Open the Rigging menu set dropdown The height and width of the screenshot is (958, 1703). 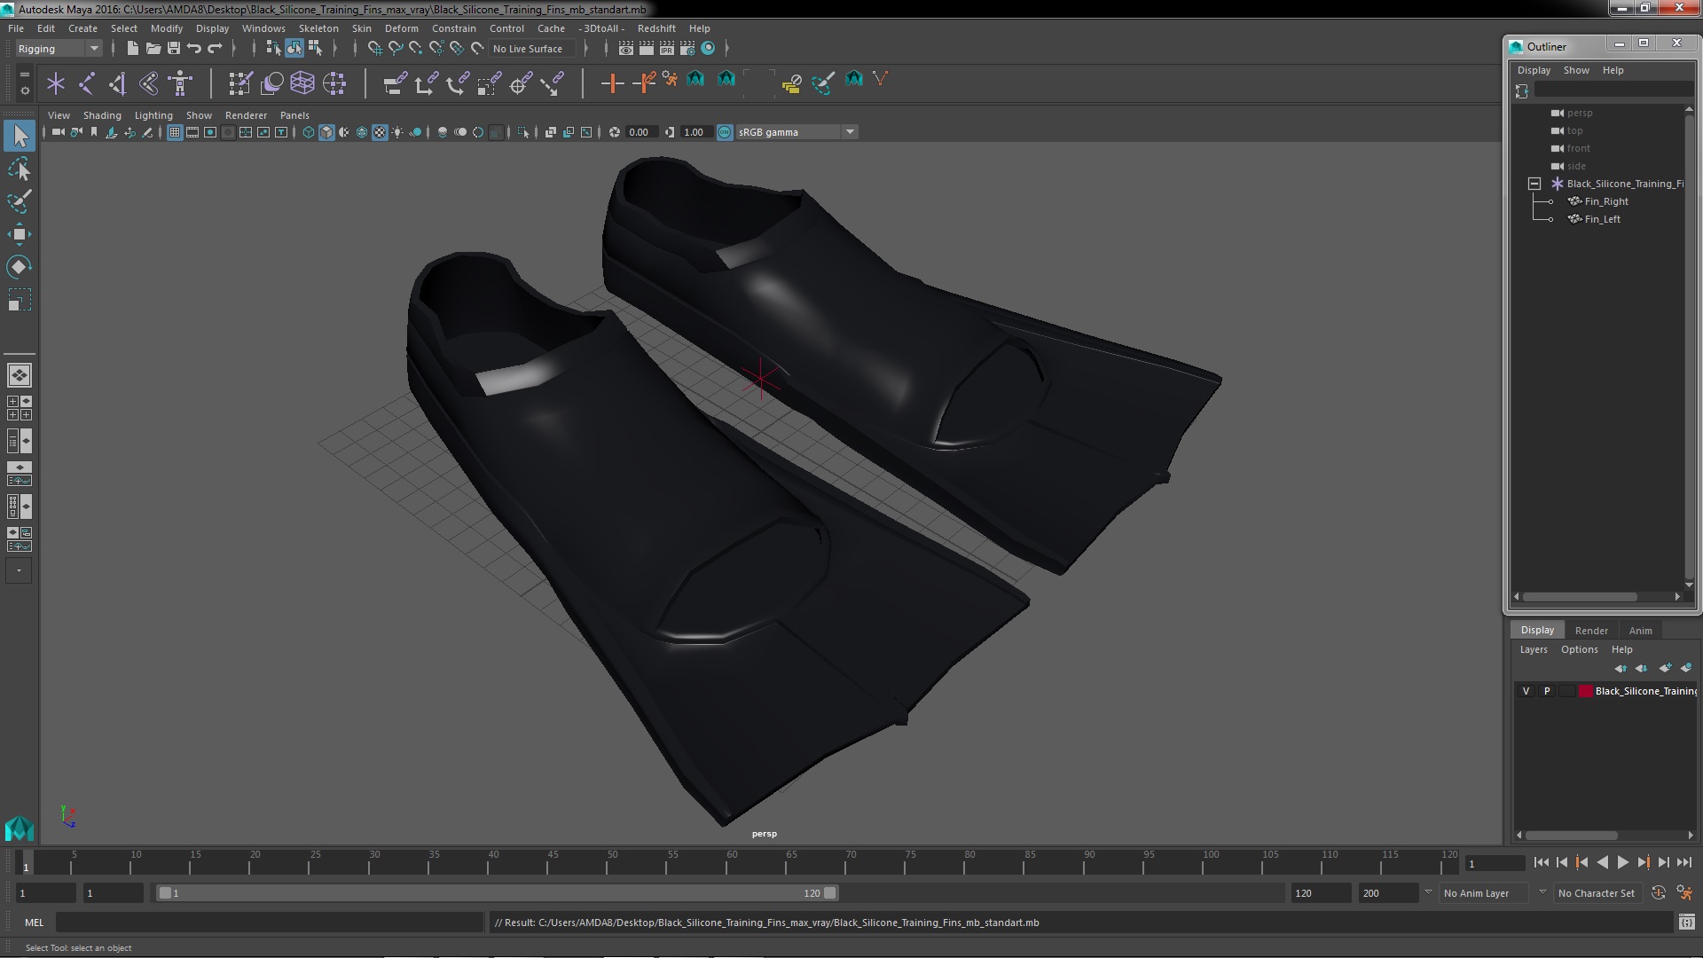pyautogui.click(x=59, y=49)
